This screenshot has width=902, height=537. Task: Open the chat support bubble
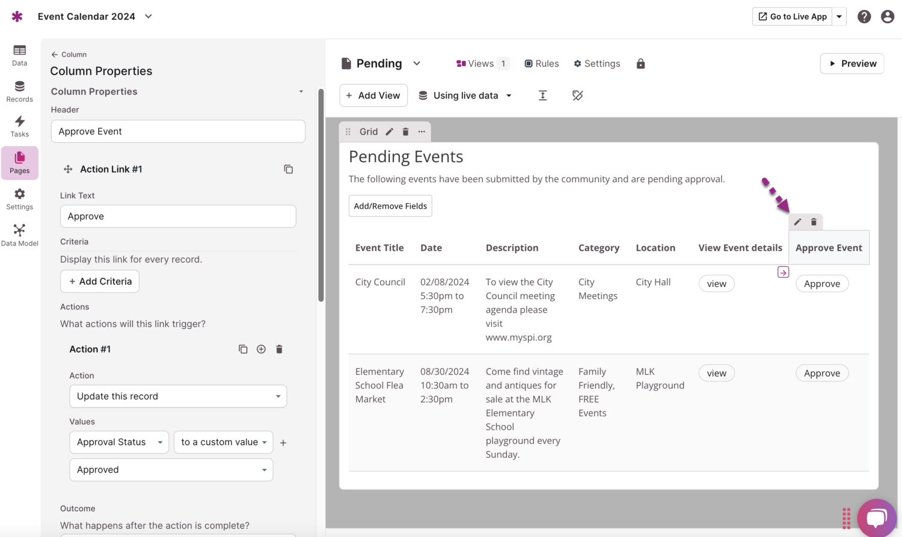click(x=876, y=517)
